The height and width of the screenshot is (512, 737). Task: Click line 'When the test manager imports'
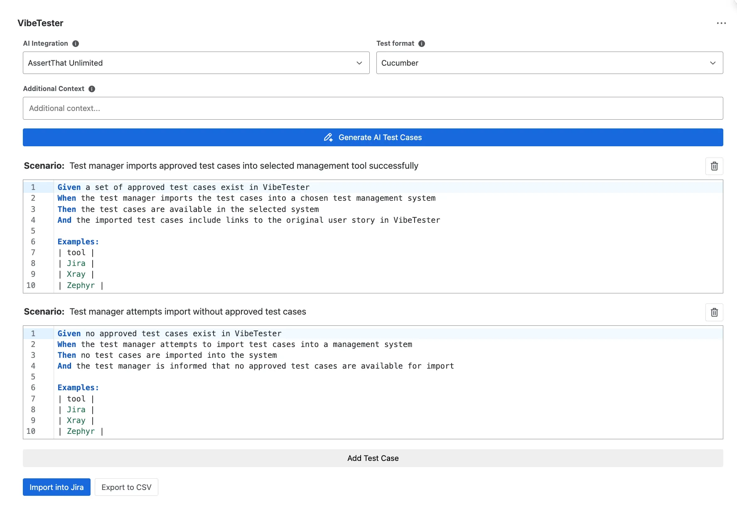[247, 198]
